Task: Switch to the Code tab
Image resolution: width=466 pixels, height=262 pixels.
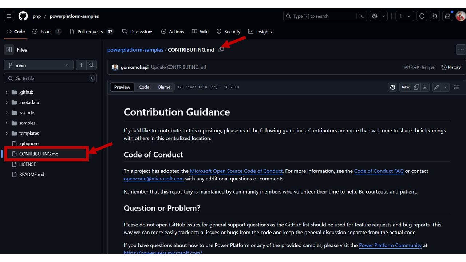Action: 16,32
